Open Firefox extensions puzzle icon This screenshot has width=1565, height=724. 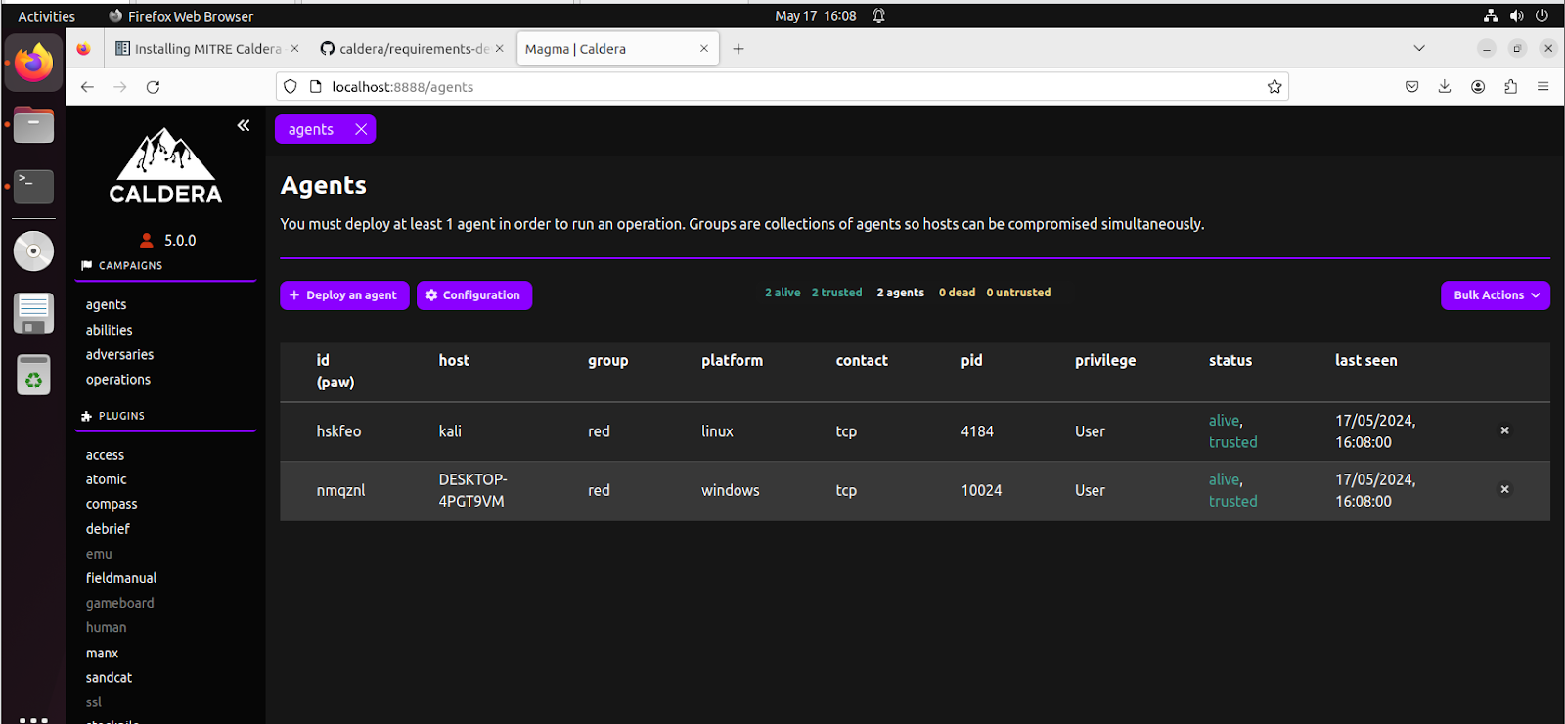pos(1511,87)
